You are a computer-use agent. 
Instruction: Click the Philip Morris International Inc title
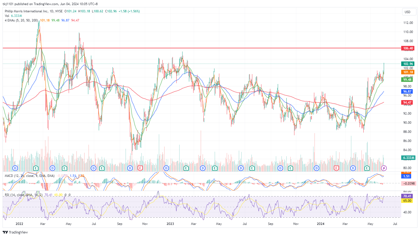pyautogui.click(x=26, y=11)
